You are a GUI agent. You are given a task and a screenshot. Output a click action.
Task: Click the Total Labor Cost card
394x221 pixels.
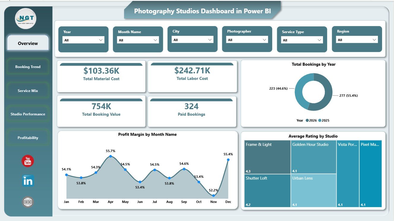(192, 76)
